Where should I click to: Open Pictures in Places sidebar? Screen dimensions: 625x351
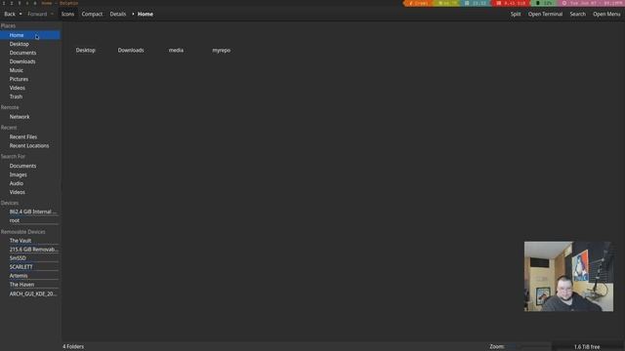click(x=30, y=79)
